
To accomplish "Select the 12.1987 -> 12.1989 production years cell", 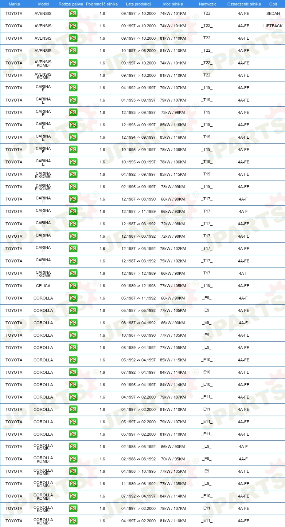I will (138, 273).
